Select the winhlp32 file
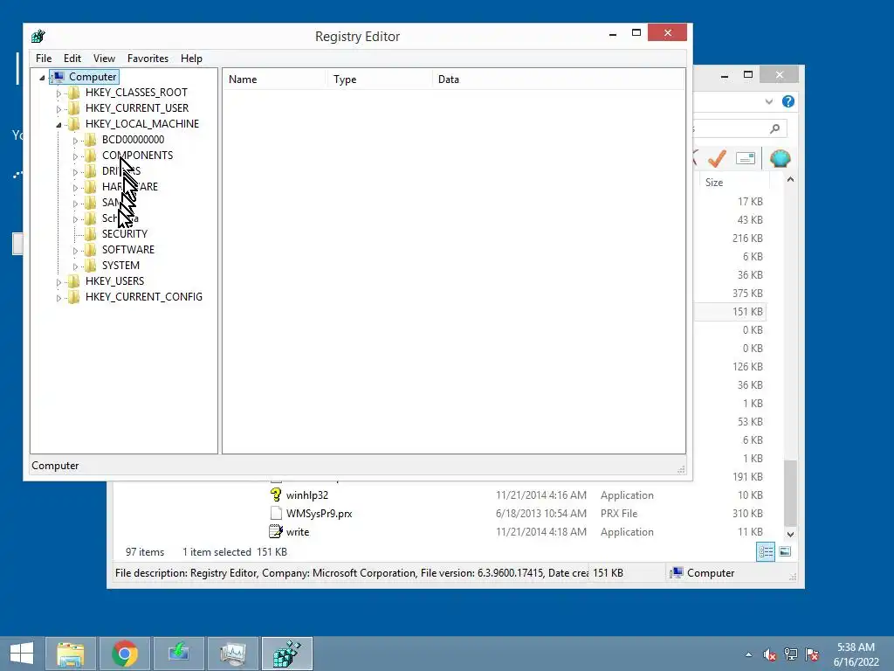Viewport: 894px width, 671px height. [306, 495]
